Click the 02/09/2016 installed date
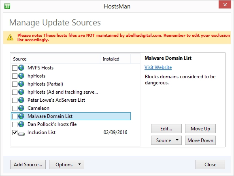The height and width of the screenshot is (176, 234). [x=115, y=132]
